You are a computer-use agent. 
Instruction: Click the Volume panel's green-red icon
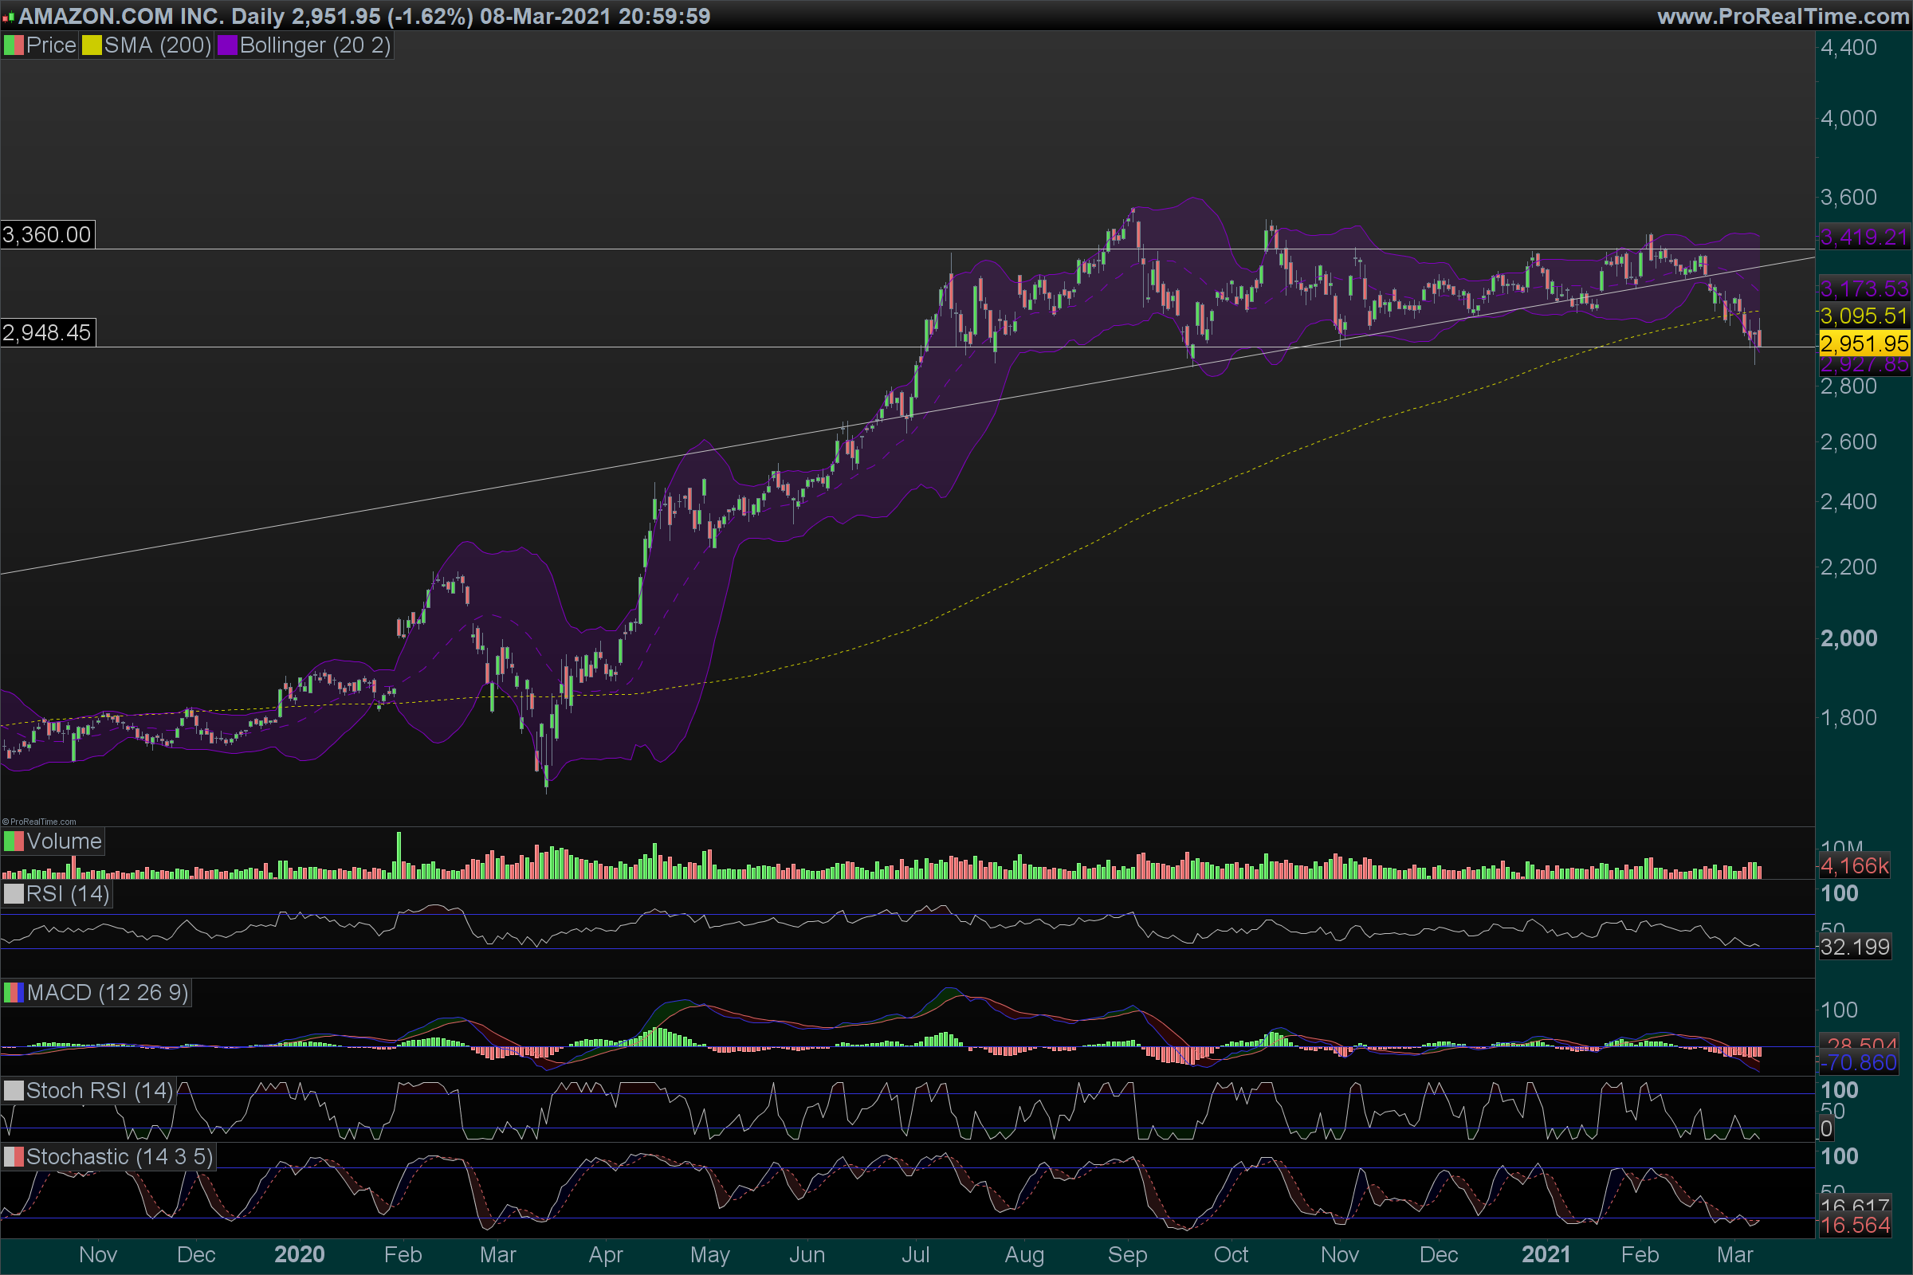point(14,841)
